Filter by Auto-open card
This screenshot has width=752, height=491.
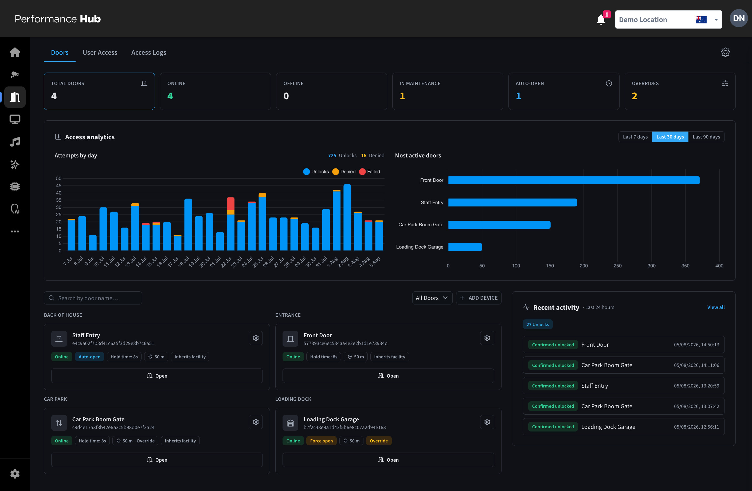click(x=564, y=91)
